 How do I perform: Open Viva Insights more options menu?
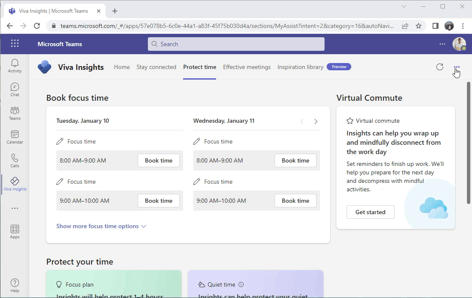point(456,67)
